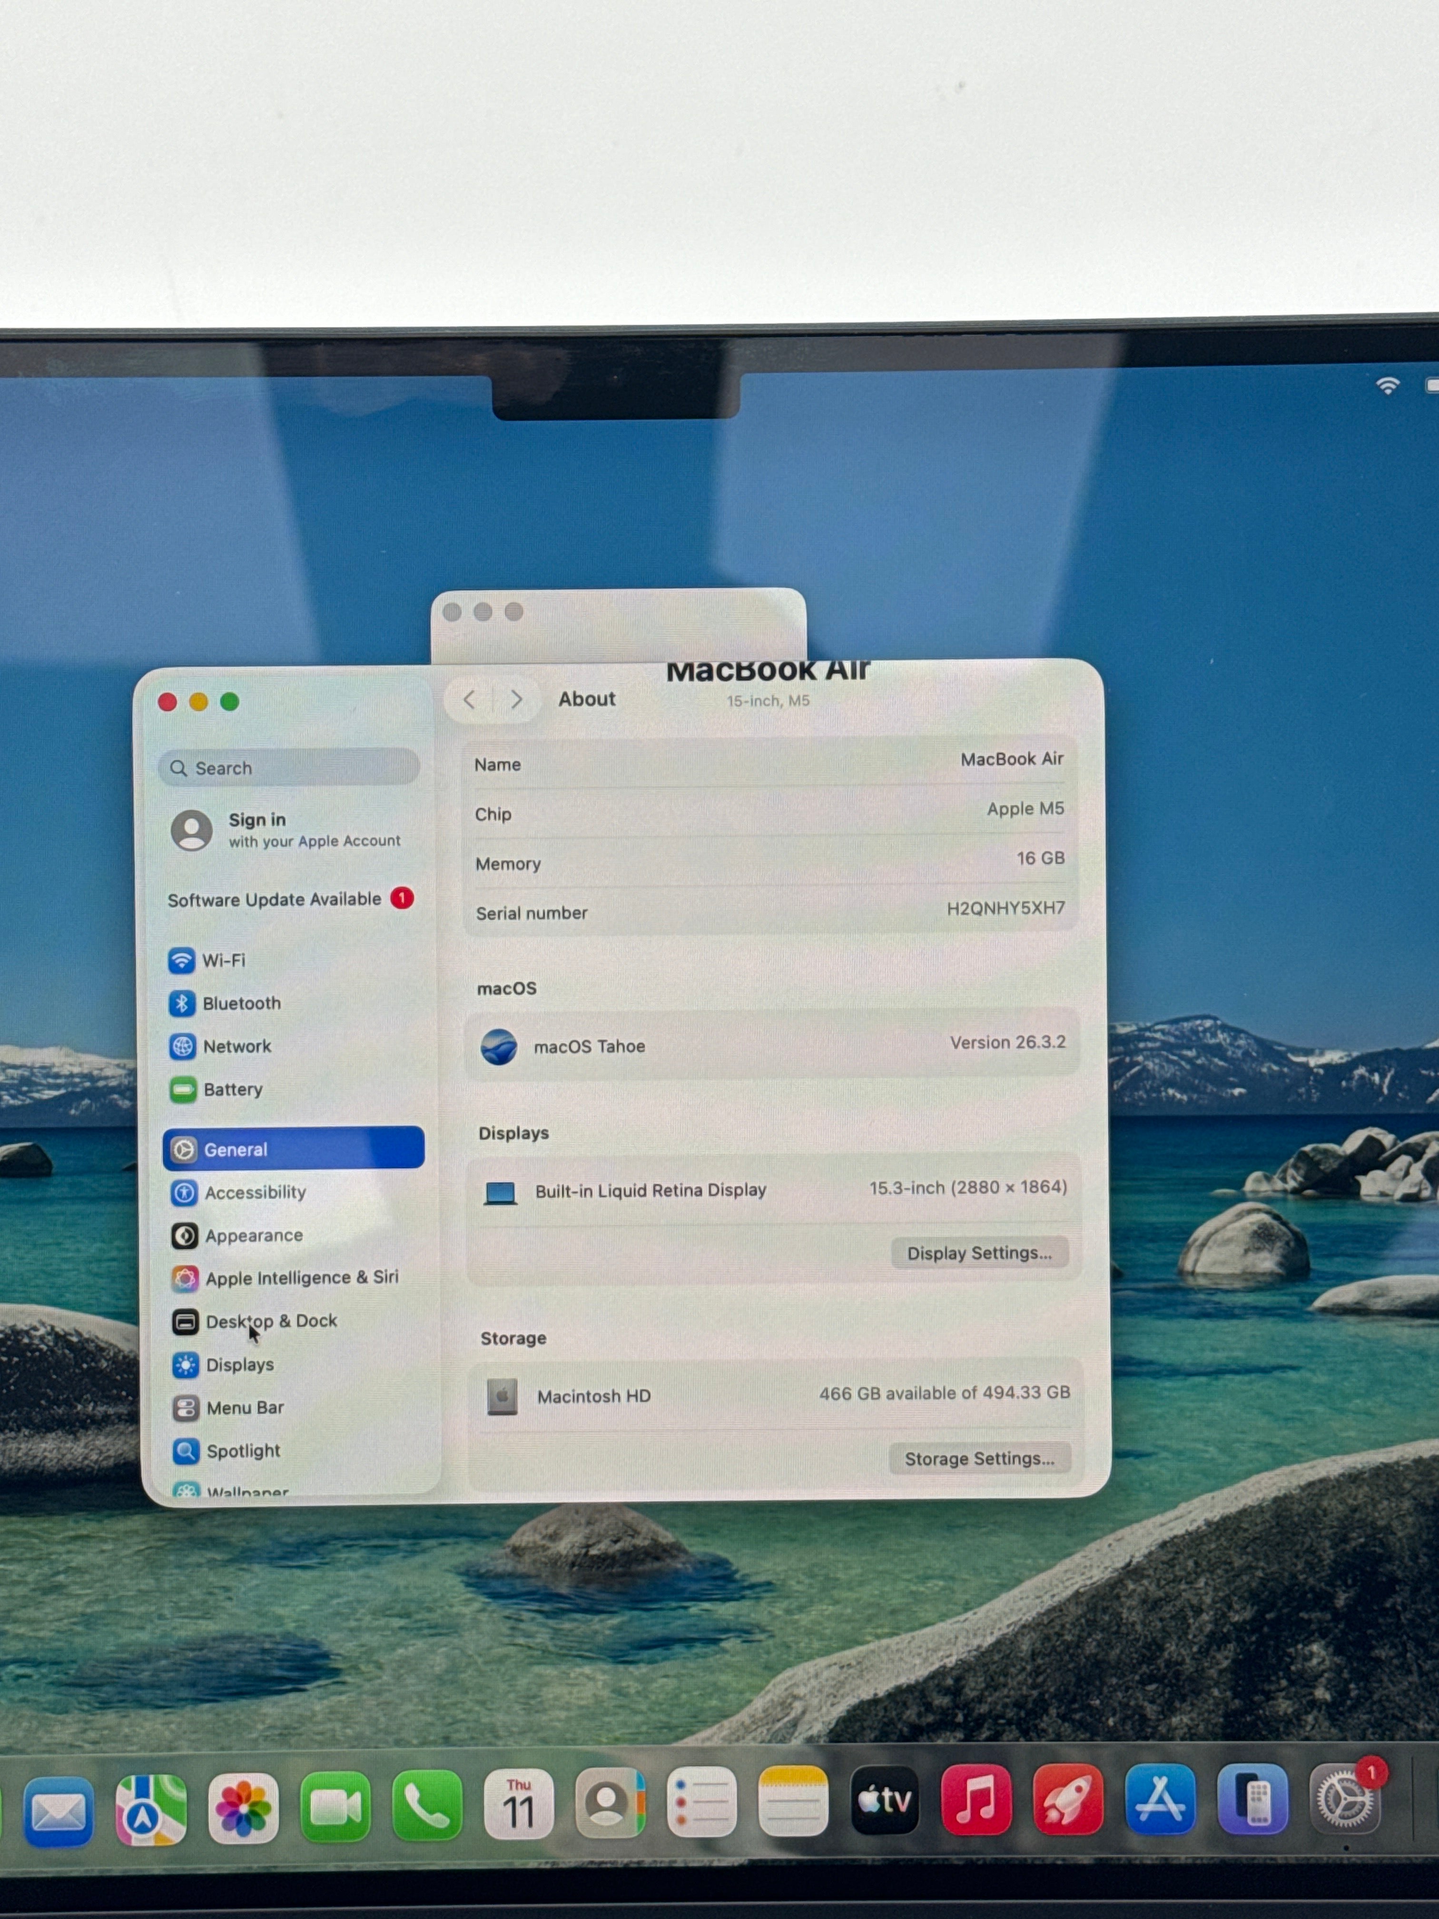Launch iPhone Mirroring from the Dock
1439x1919 pixels.
click(x=1252, y=1799)
